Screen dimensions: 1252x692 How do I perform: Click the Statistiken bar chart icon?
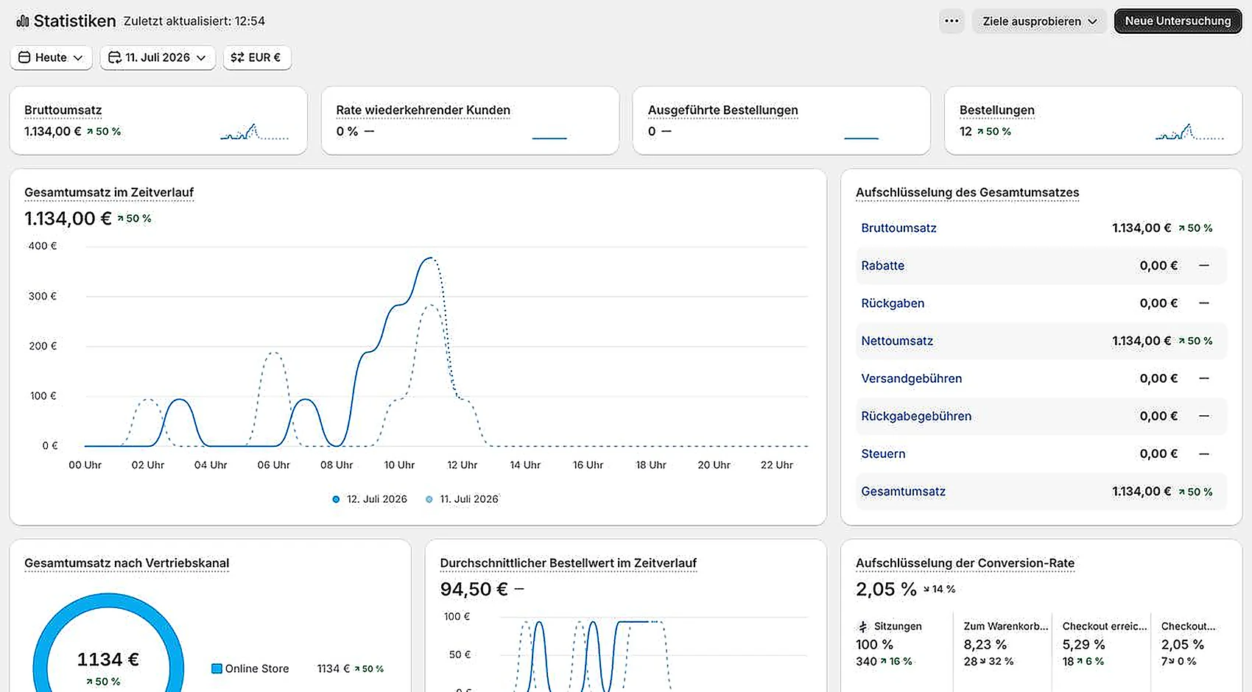(x=23, y=21)
